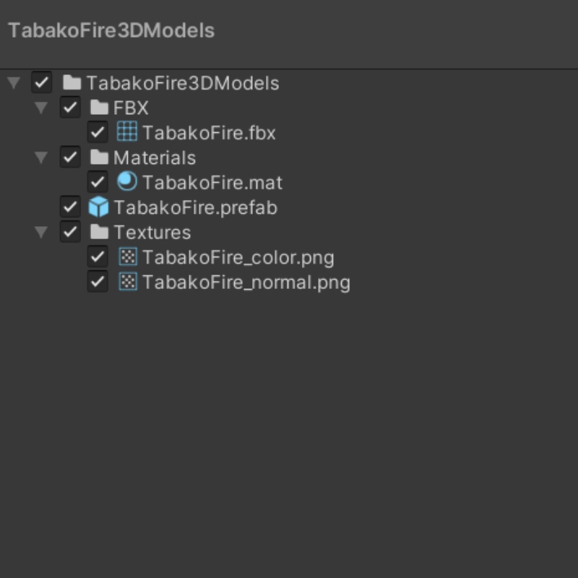
Task: Collapse the FBX folder arrow
Action: 42,108
